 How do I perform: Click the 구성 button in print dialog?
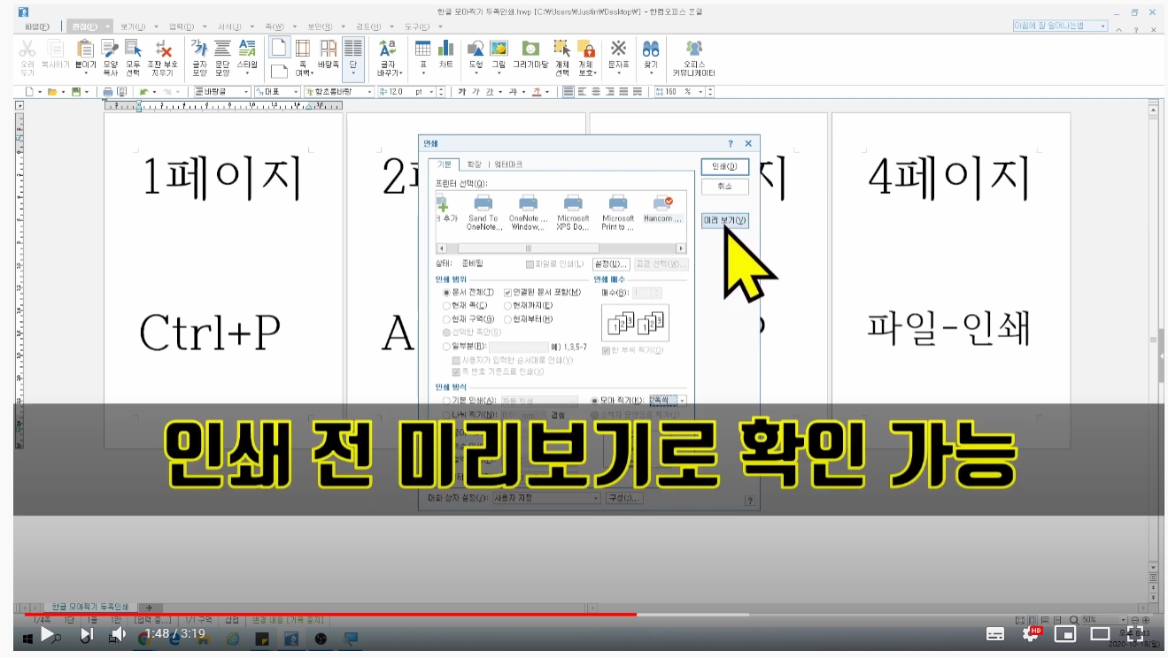[623, 498]
